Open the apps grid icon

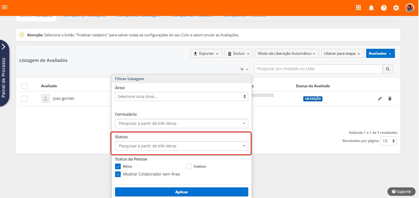359,8
